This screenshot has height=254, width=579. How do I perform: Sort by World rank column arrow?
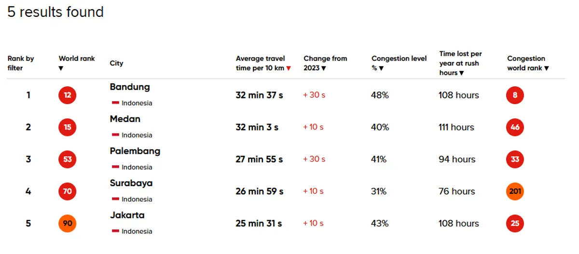tap(61, 68)
